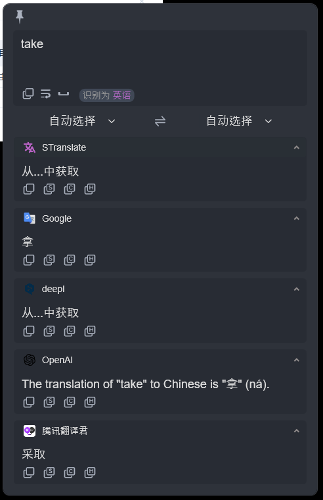Open source language 自动选择 dropdown
This screenshot has height=500, width=323.
tap(82, 121)
